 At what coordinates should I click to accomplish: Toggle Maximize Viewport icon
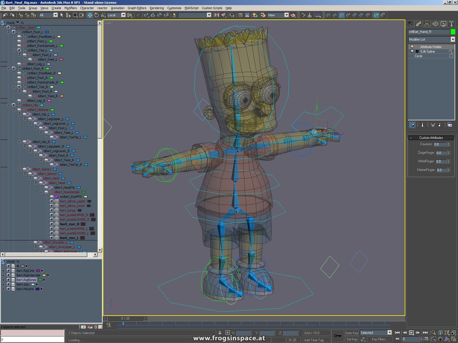pos(453,339)
